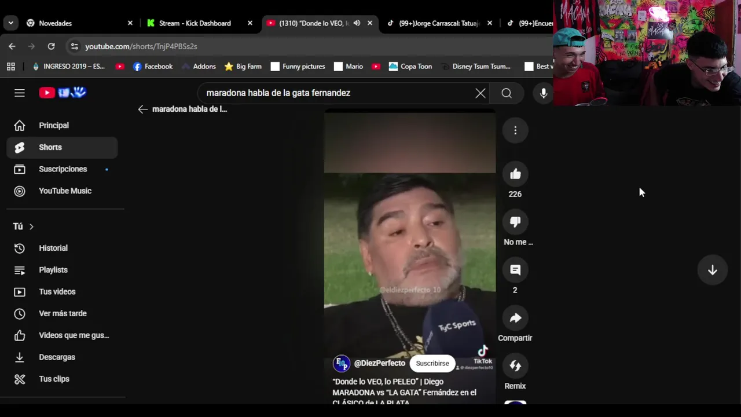Like the short with thumbs up
741x417 pixels.
click(515, 174)
